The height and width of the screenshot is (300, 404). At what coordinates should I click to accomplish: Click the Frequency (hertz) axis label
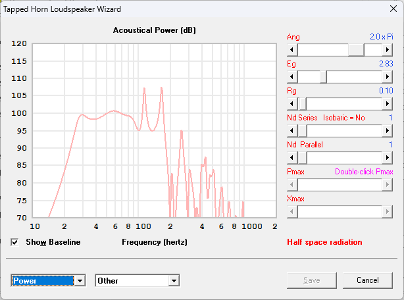pyautogui.click(x=155, y=242)
